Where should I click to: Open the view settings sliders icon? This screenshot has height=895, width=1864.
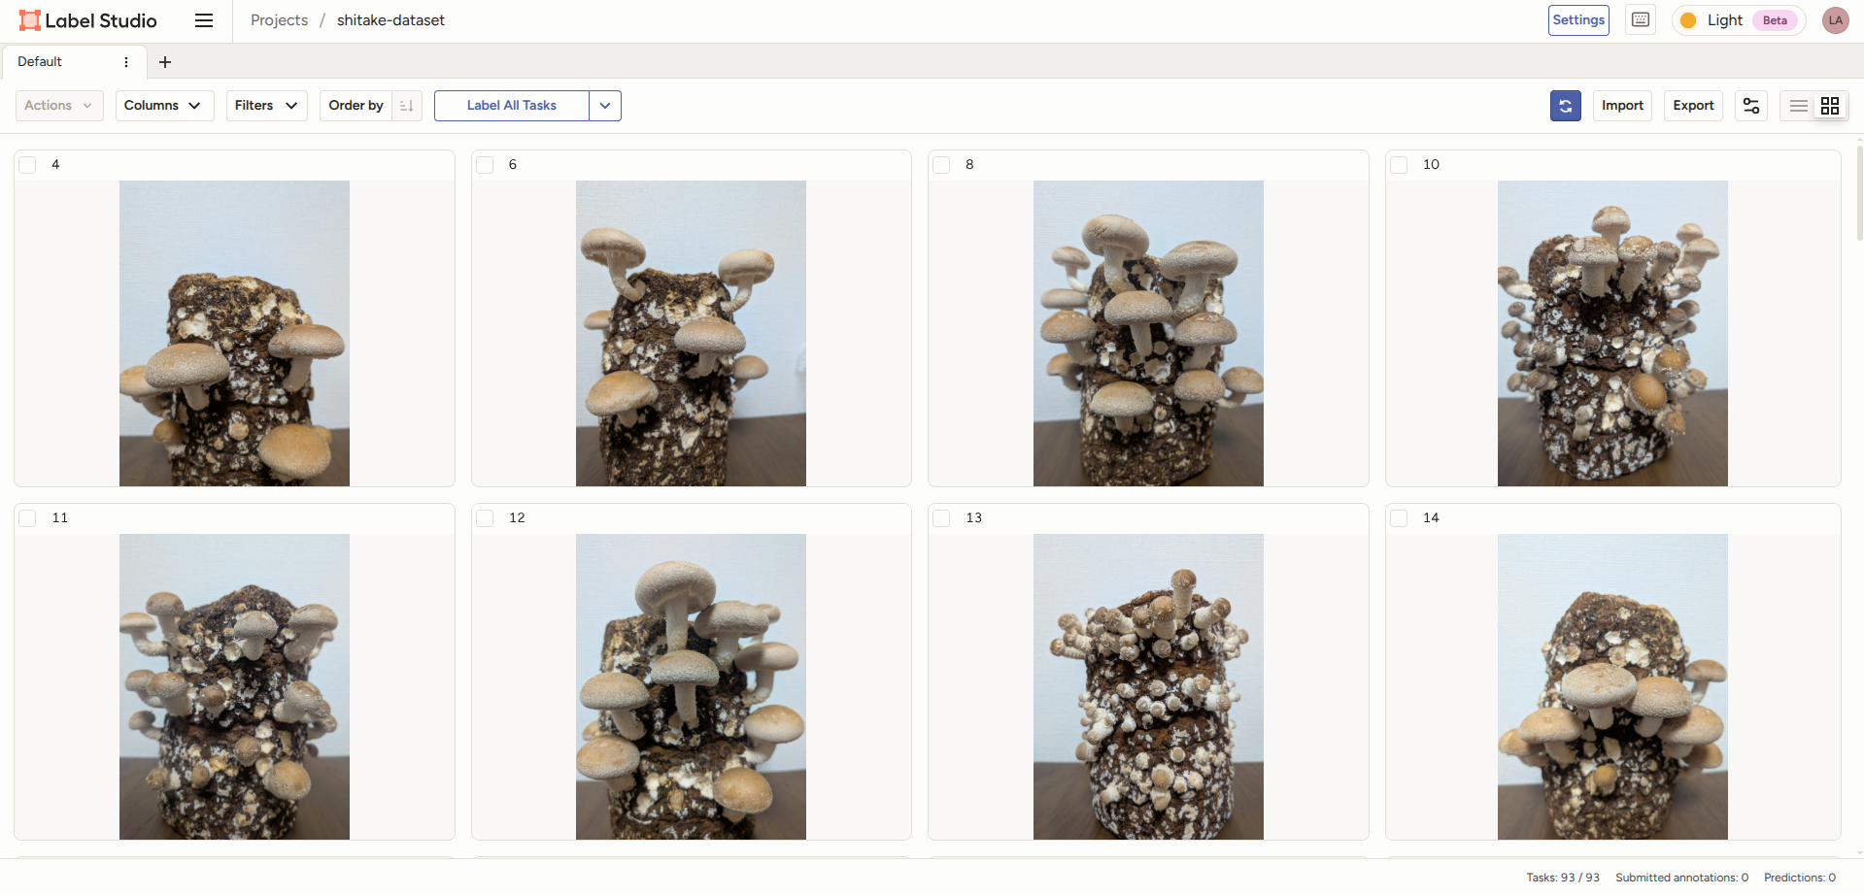(x=1750, y=106)
